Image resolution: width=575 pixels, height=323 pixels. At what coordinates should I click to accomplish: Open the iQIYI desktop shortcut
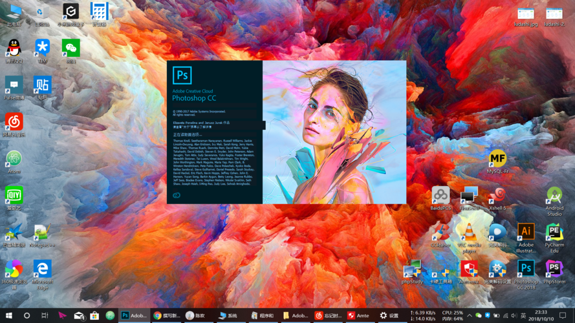coord(14,198)
